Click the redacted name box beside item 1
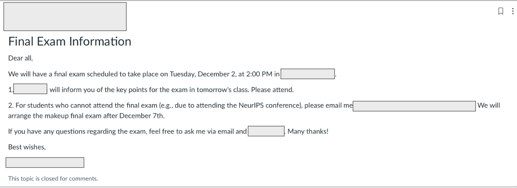Screen dimensions: 517x188 (31, 89)
